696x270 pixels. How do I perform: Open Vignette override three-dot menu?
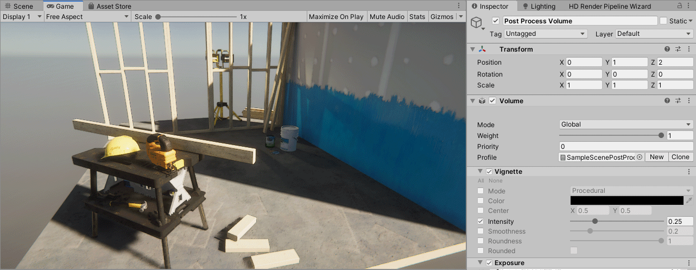tap(688, 172)
